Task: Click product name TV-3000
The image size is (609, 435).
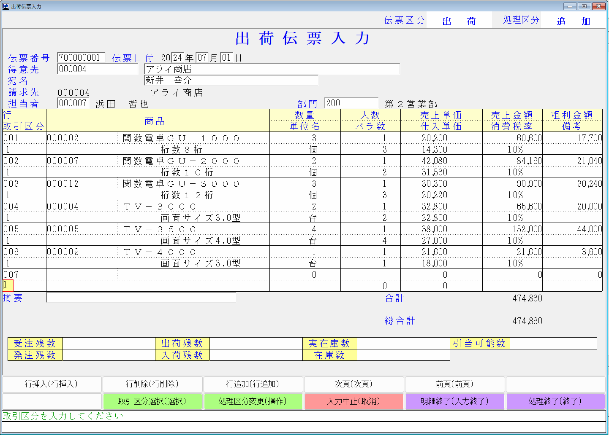Action: (160, 207)
